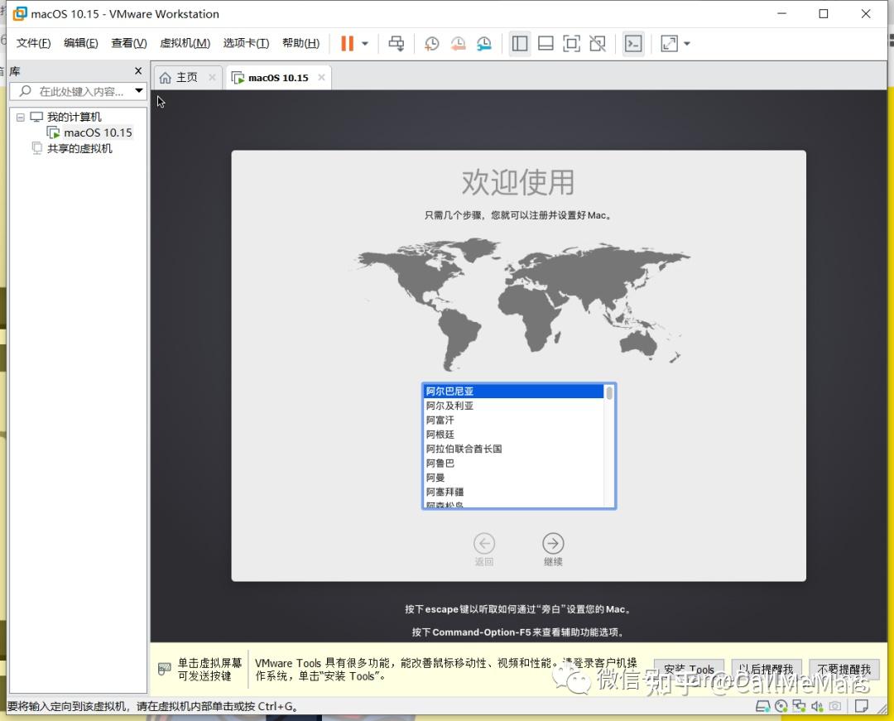This screenshot has width=894, height=721.
Task: Toggle the thumbnail bar view
Action: (x=546, y=43)
